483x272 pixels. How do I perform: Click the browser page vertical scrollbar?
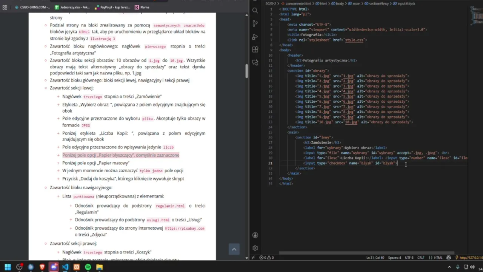point(247,71)
